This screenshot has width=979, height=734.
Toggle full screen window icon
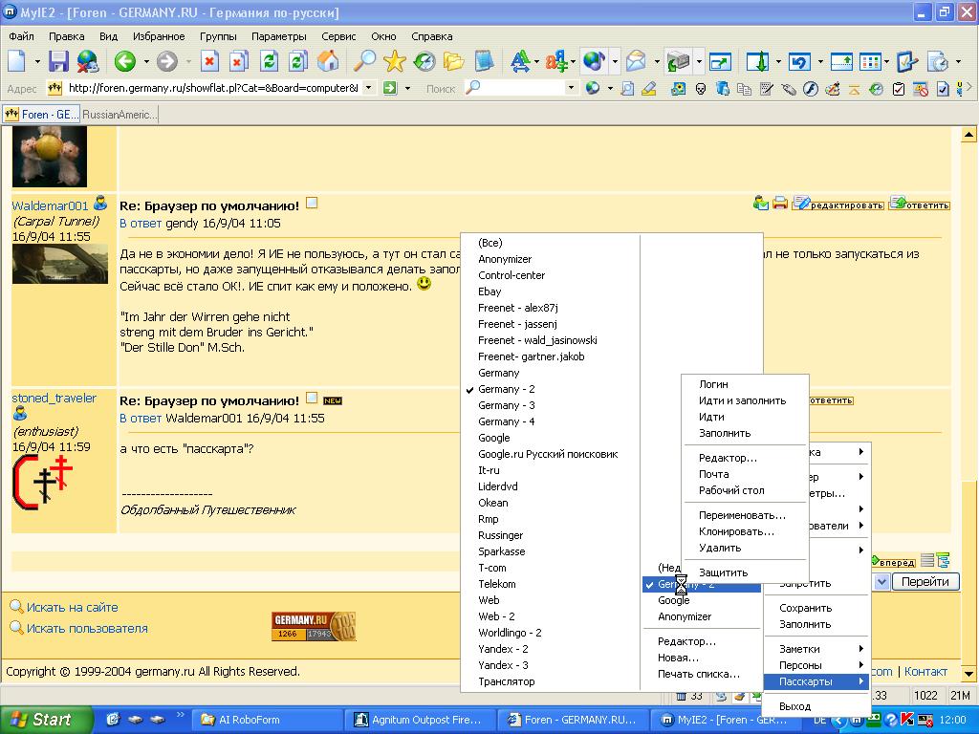pyautogui.click(x=720, y=61)
